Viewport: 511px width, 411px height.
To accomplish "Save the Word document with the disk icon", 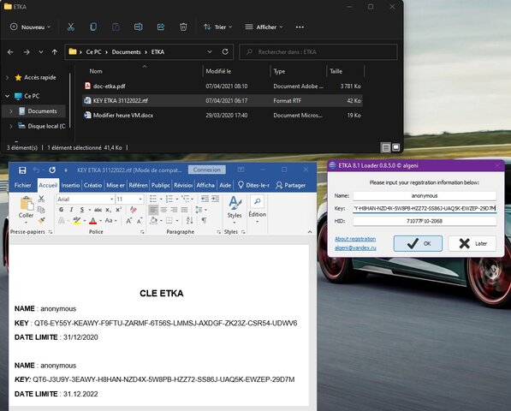I will point(22,170).
